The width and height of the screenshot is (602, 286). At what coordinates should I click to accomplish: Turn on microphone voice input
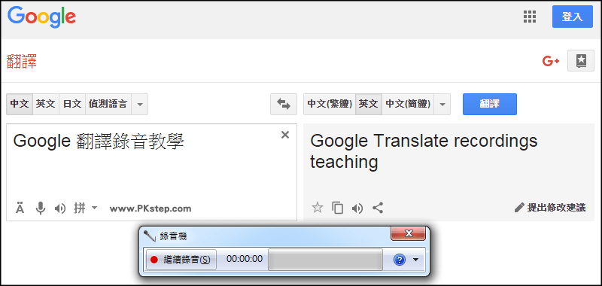pyautogui.click(x=41, y=208)
